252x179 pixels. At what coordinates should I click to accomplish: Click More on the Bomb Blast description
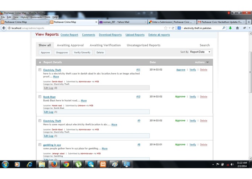[x=83, y=100]
